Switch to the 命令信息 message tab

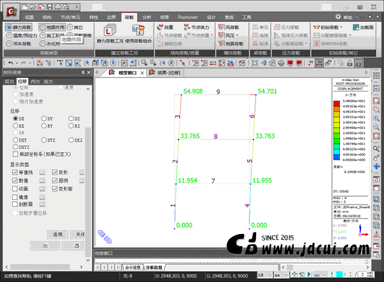132,267
